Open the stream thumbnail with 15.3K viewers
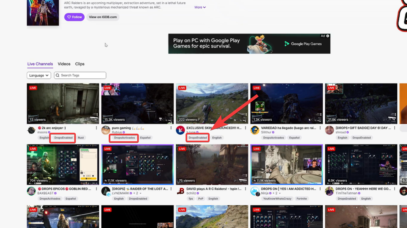Image resolution: width=407 pixels, height=228 pixels. coord(137,104)
